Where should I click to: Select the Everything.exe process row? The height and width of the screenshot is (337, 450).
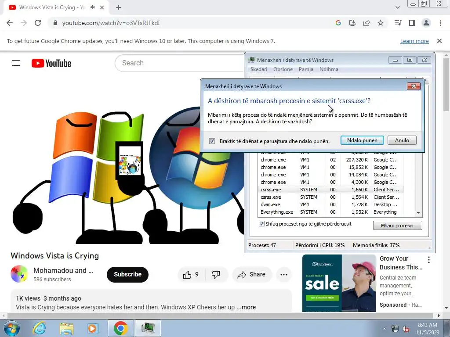point(330,212)
